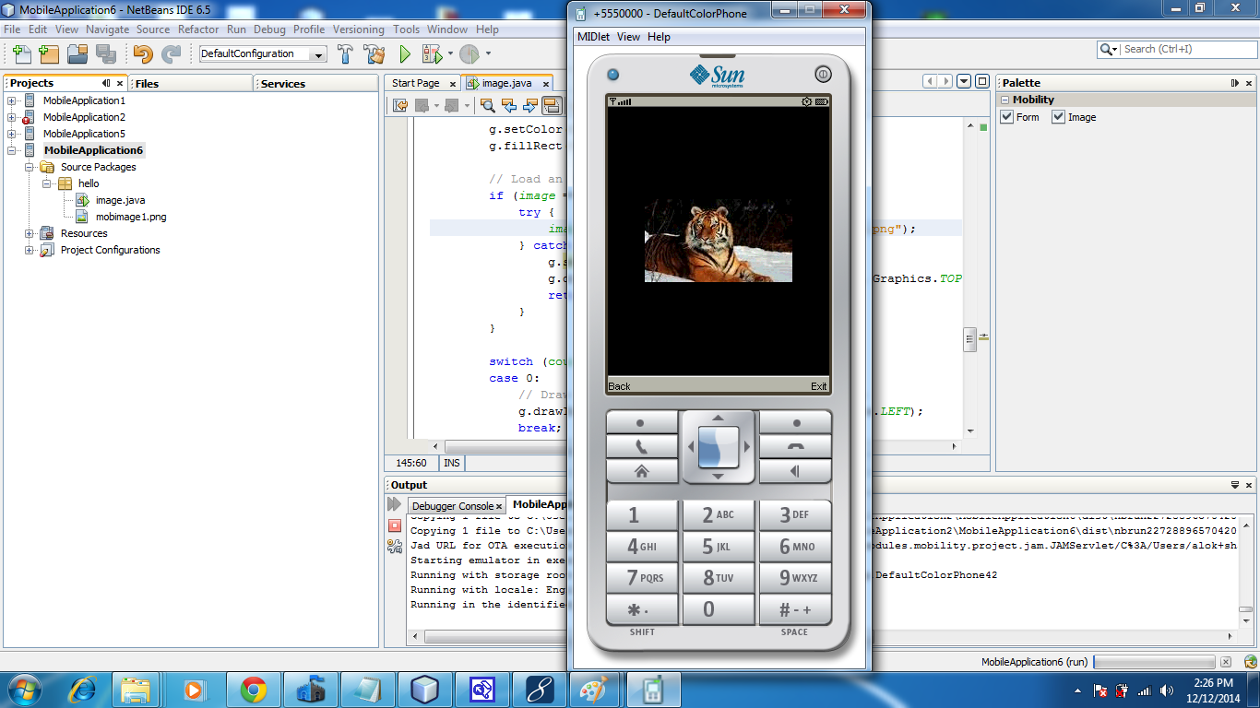The image size is (1260, 708).
Task: Click the wrench settings icon in Output panel
Action: pos(395,546)
